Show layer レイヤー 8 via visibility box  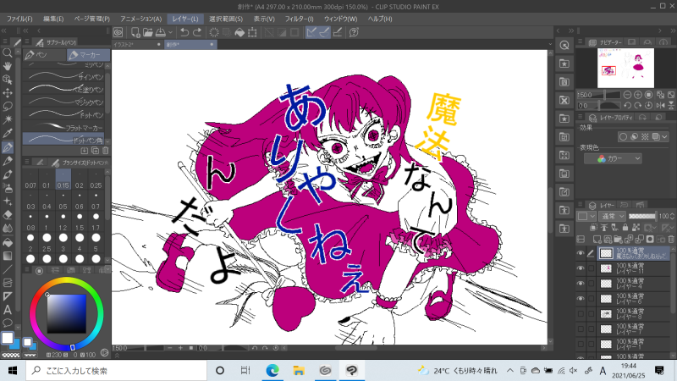coord(581,313)
